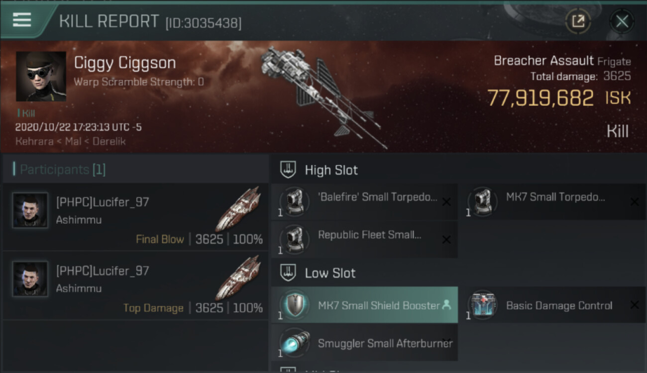
Task: Open Final Blow participant Lucifer_97 entry
Action: pos(135,216)
